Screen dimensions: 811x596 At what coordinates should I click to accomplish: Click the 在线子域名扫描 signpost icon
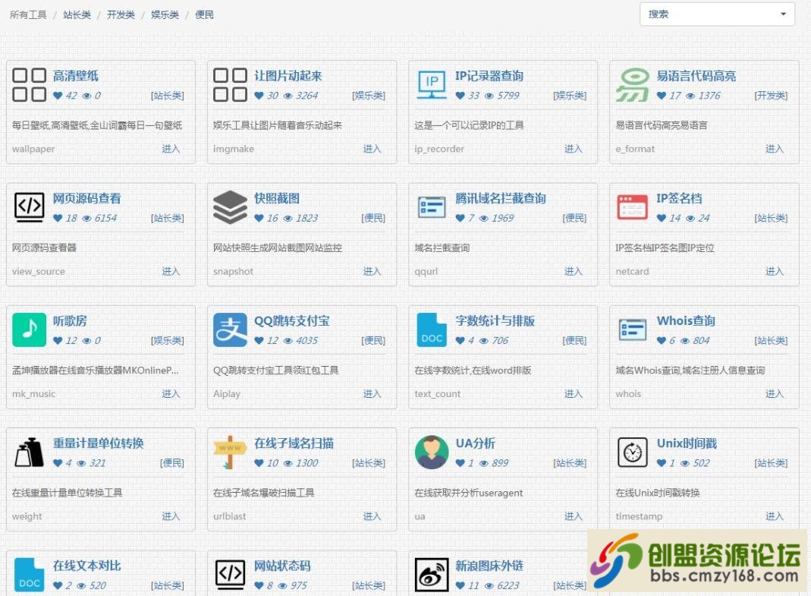230,453
